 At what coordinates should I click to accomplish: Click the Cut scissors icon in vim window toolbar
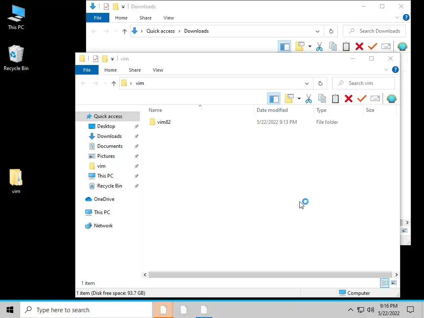pos(308,99)
